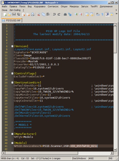Viewport: 119px width, 161px height.
Task: Toggle show all characters pilcrow icon
Action: point(102,15)
